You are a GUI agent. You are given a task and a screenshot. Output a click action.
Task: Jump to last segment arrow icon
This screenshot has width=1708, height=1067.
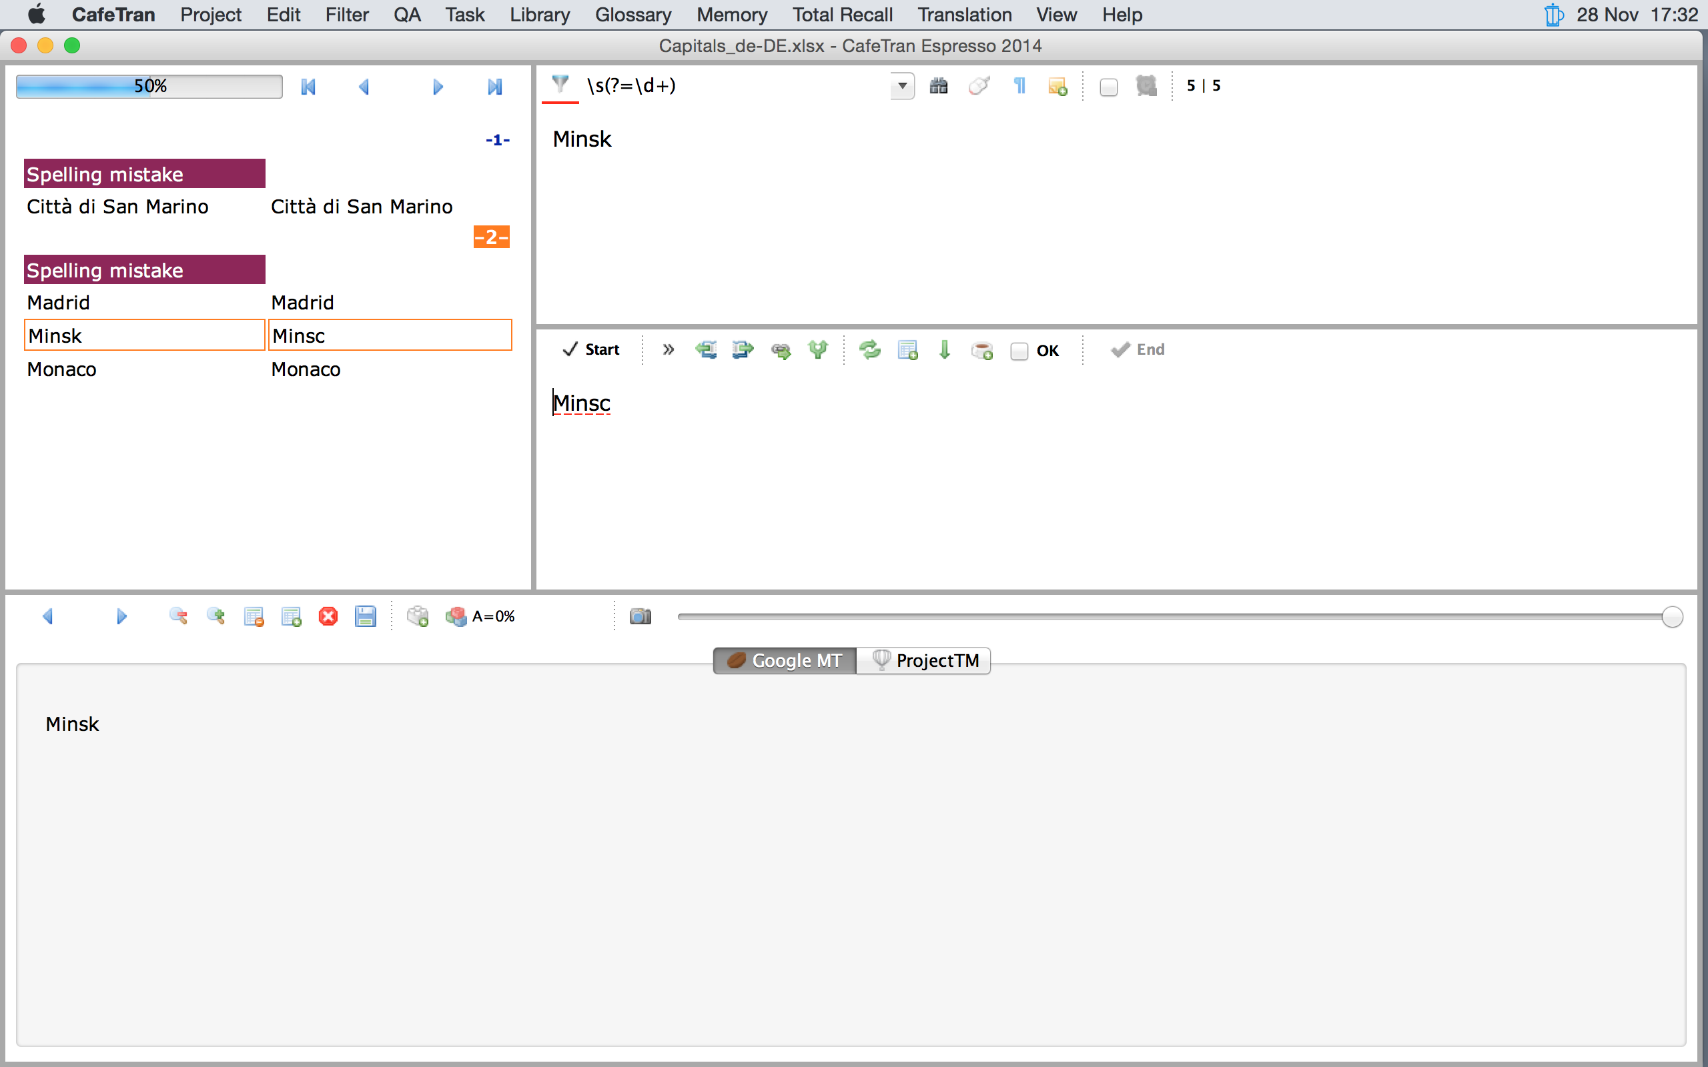(x=495, y=87)
